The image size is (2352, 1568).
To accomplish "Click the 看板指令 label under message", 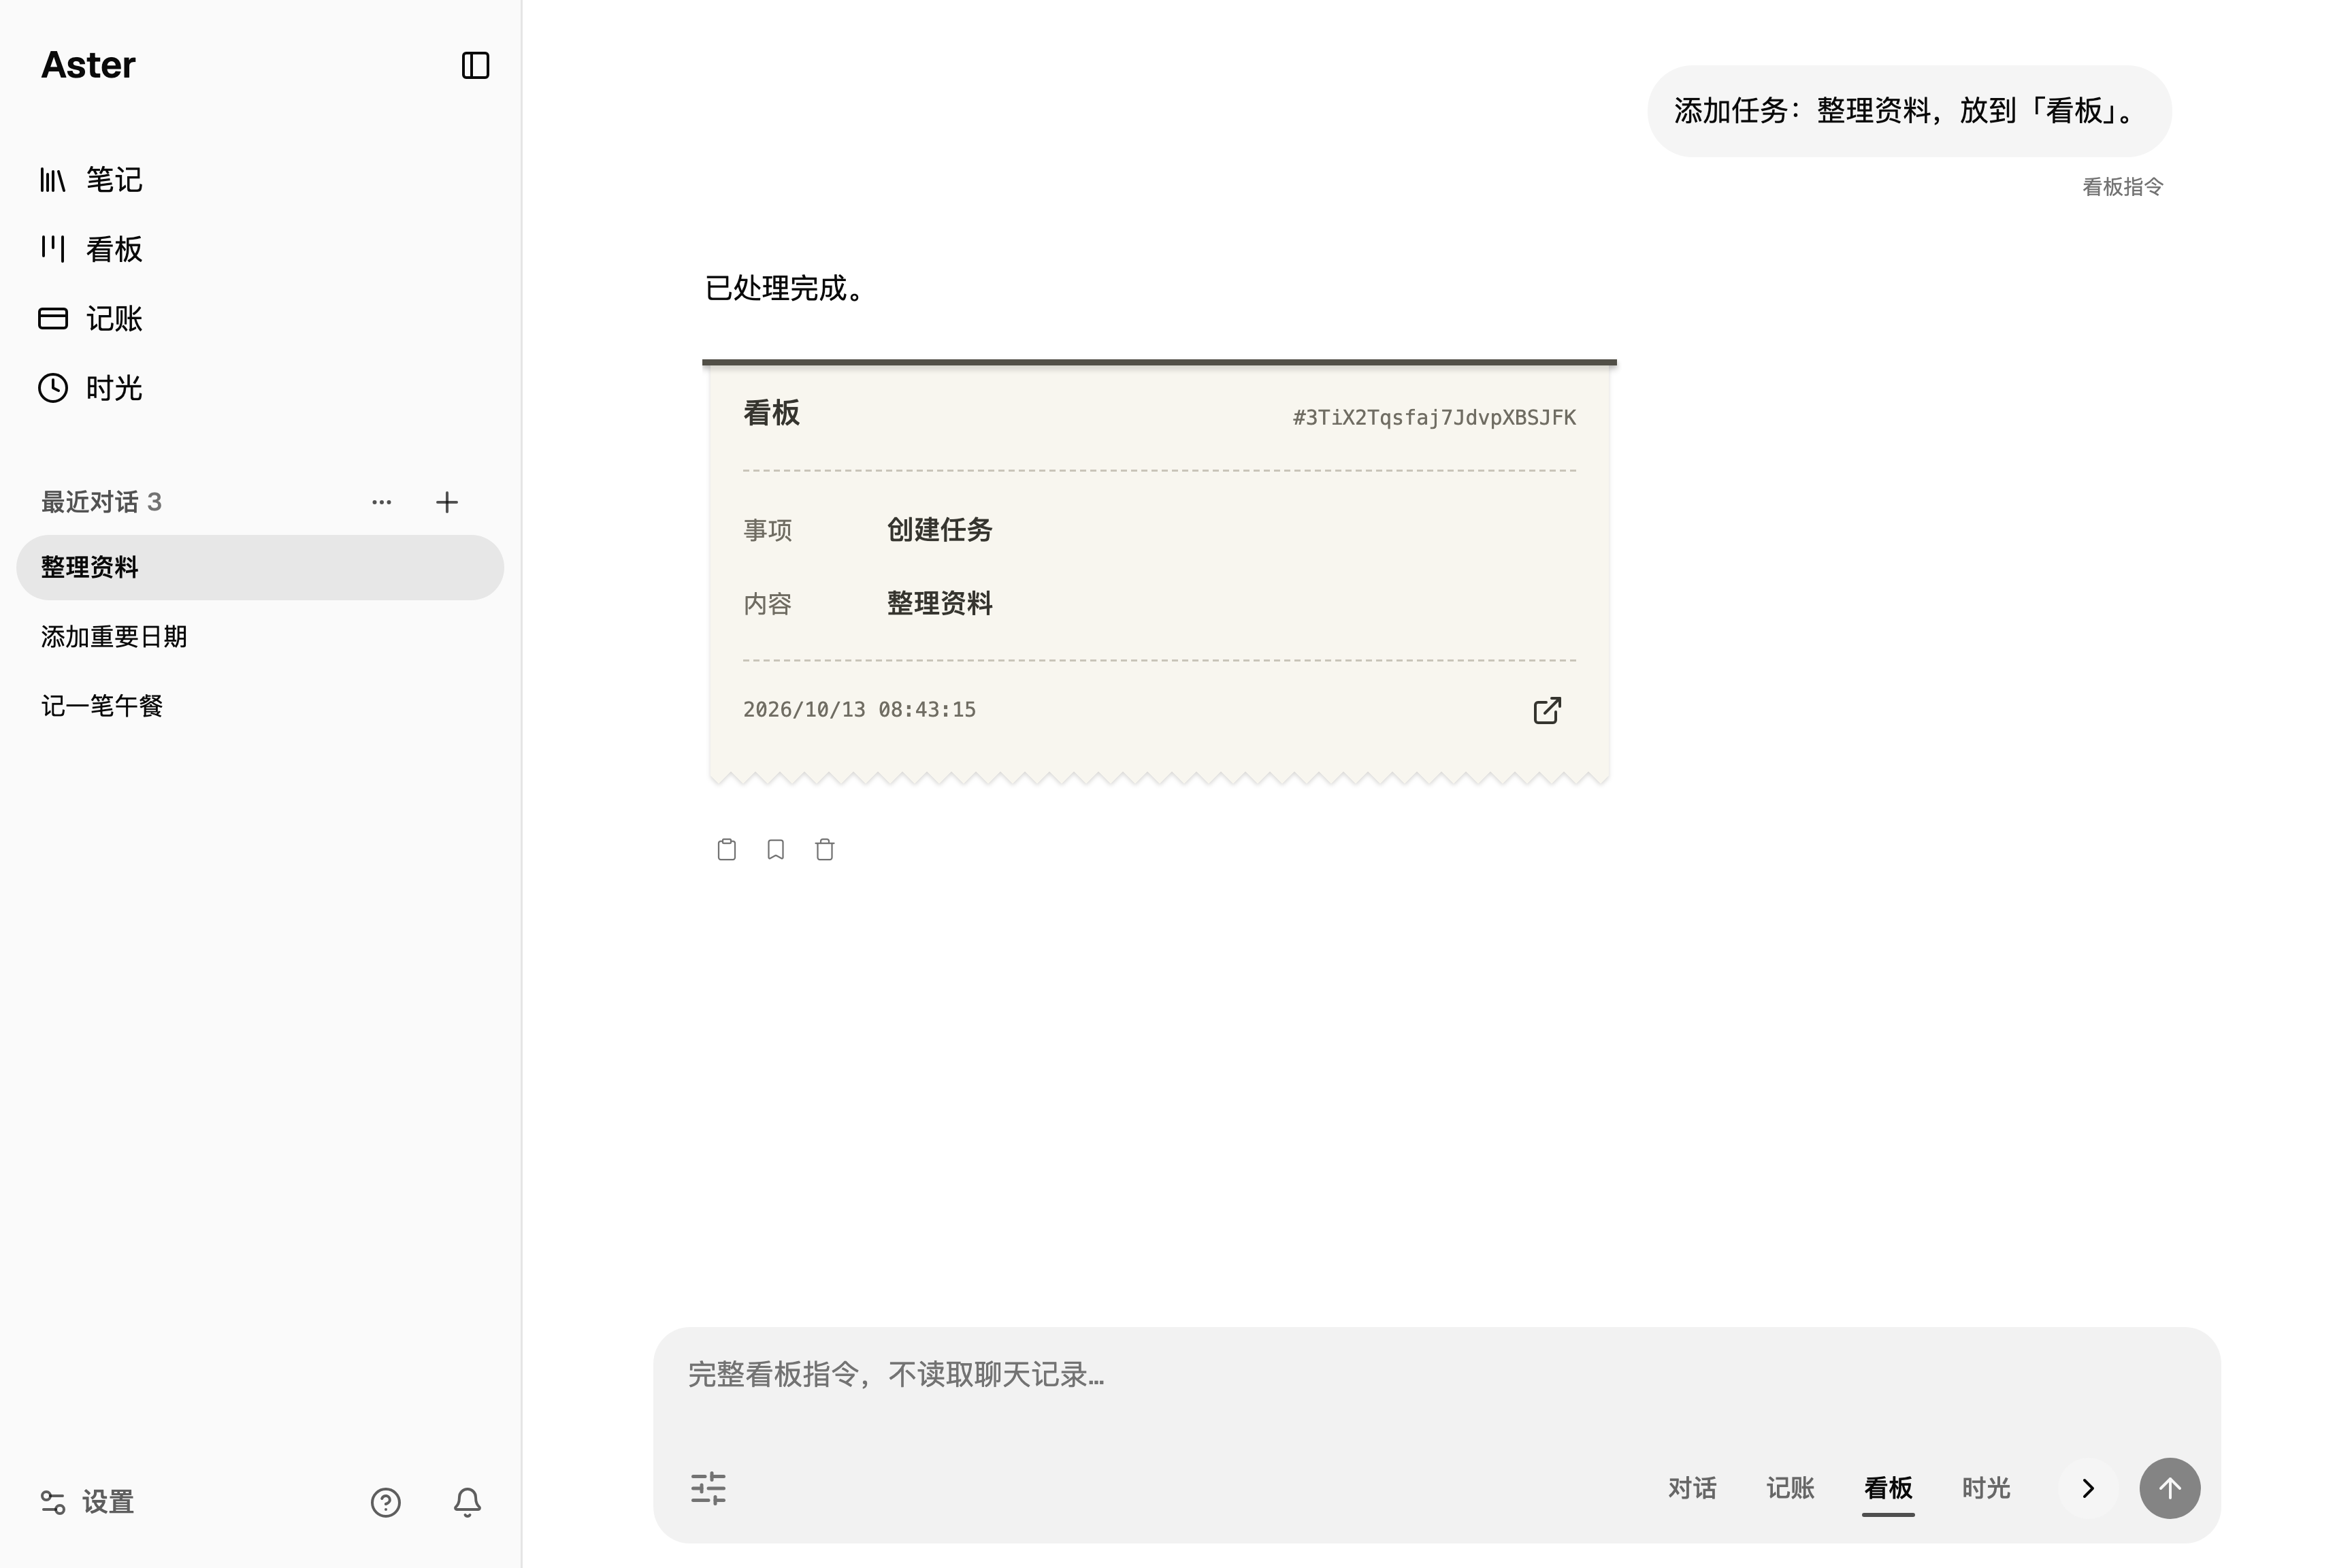I will pyautogui.click(x=2122, y=187).
